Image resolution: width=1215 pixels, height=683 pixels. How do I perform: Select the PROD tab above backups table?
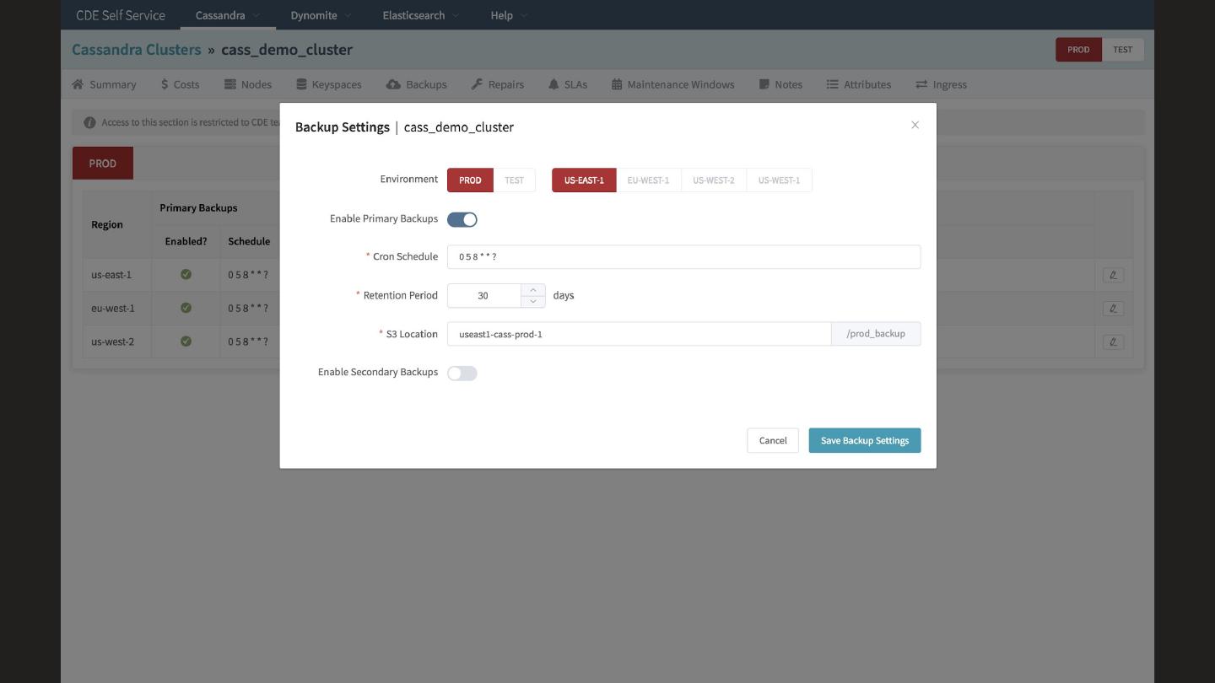(x=103, y=163)
